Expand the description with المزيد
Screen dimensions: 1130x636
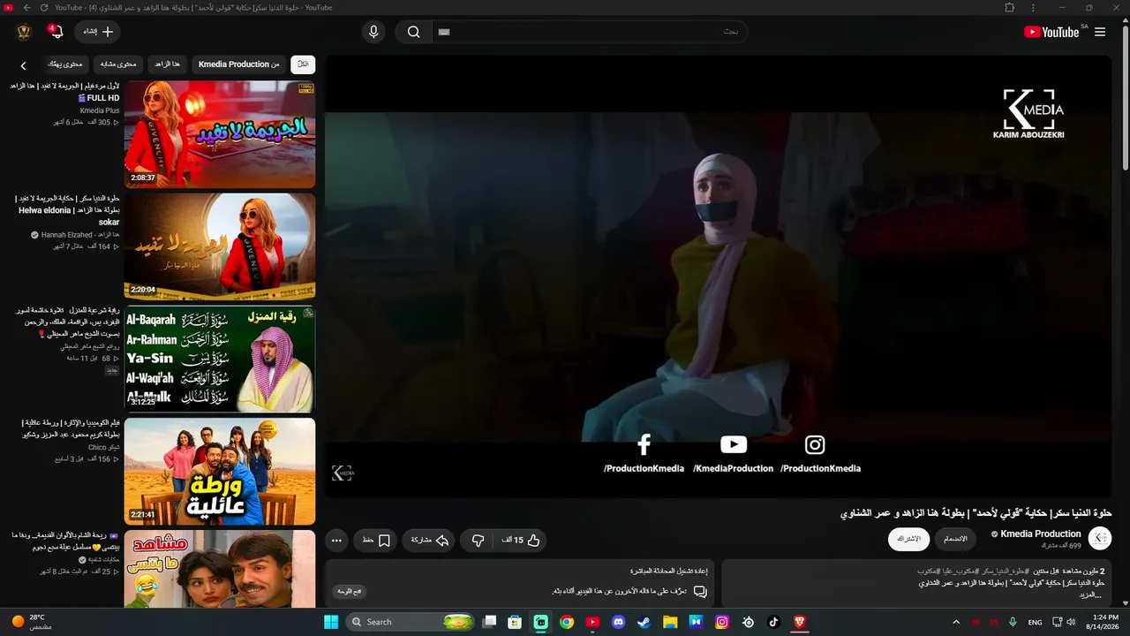pyautogui.click(x=1091, y=595)
